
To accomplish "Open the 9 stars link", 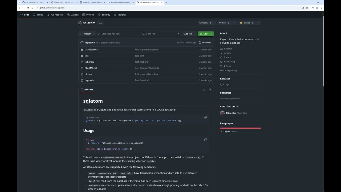I will tap(225, 57).
